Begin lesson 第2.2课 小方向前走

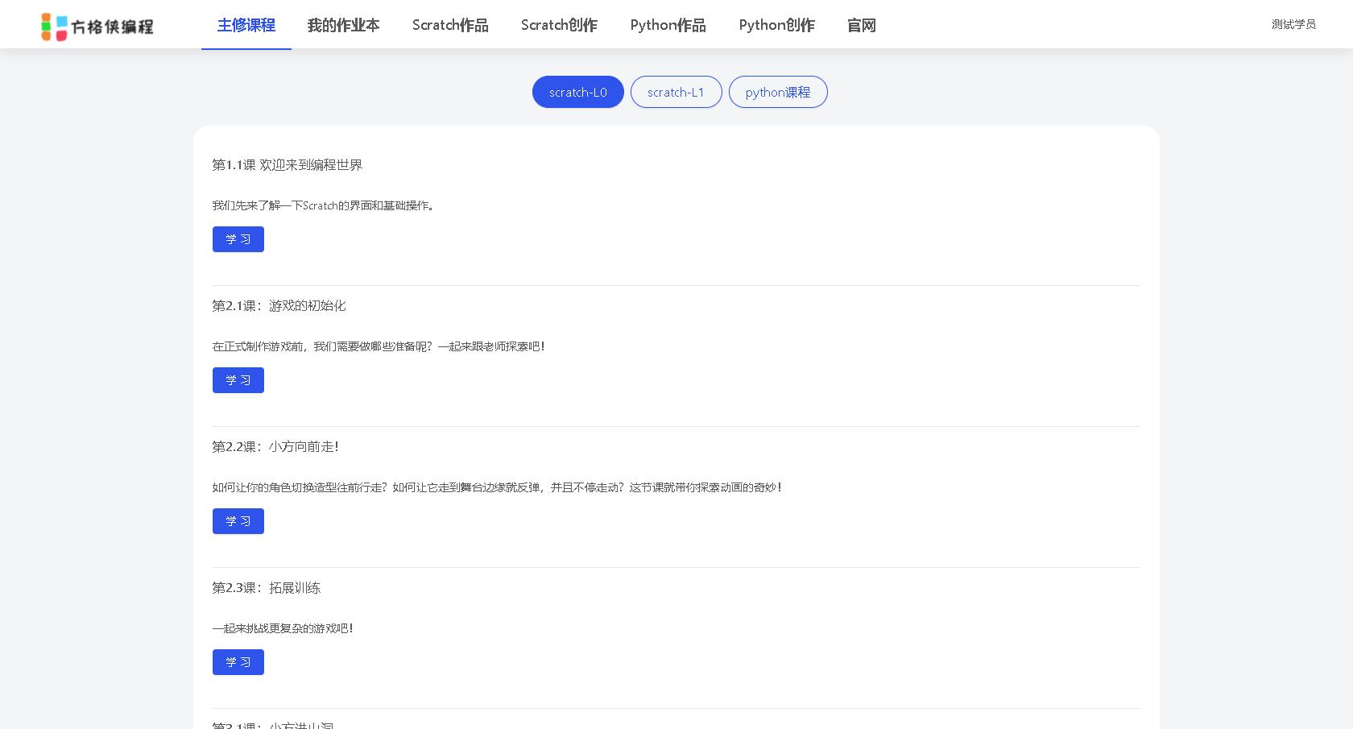(238, 520)
